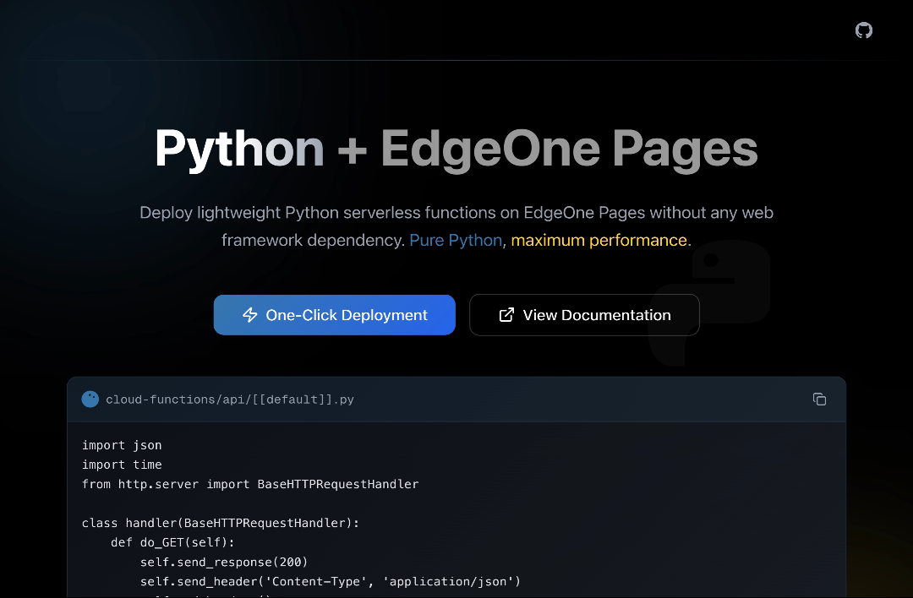913x598 pixels.
Task: Copy code using the copy icon
Action: click(x=819, y=399)
